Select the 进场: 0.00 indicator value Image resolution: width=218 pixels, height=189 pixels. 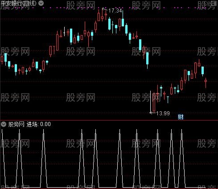tap(39, 124)
